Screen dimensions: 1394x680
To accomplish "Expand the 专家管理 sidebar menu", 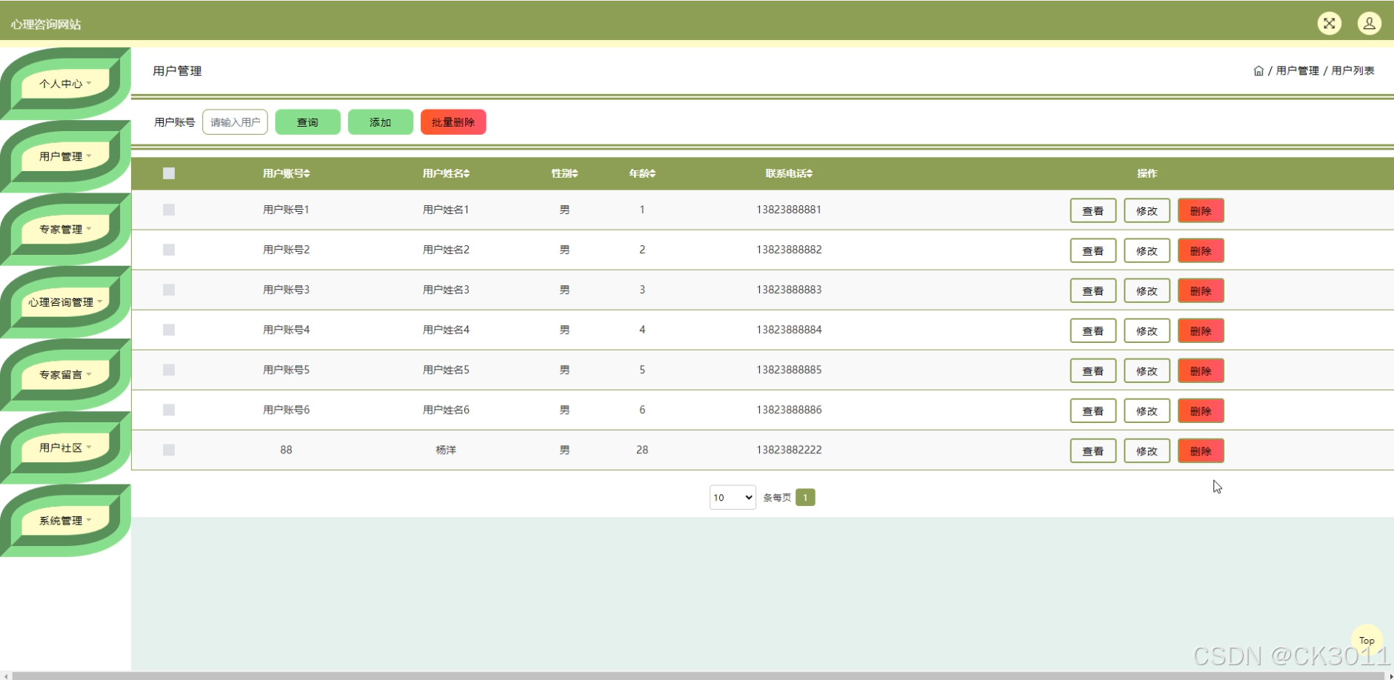I will pos(65,229).
